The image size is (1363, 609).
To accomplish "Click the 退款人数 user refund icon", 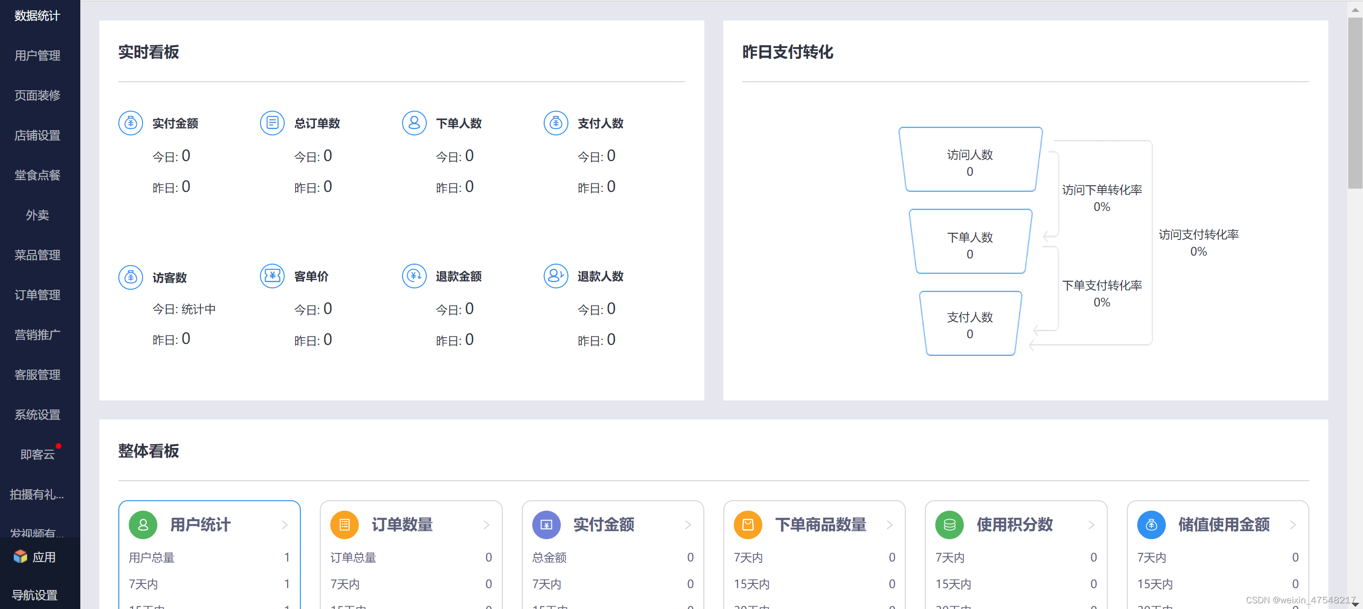I will [556, 276].
